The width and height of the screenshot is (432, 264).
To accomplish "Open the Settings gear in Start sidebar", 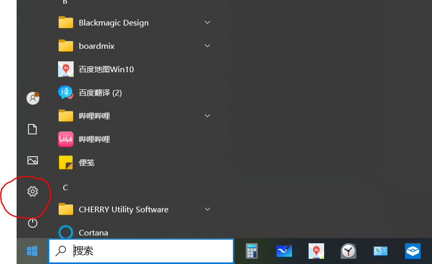I will coord(33,191).
